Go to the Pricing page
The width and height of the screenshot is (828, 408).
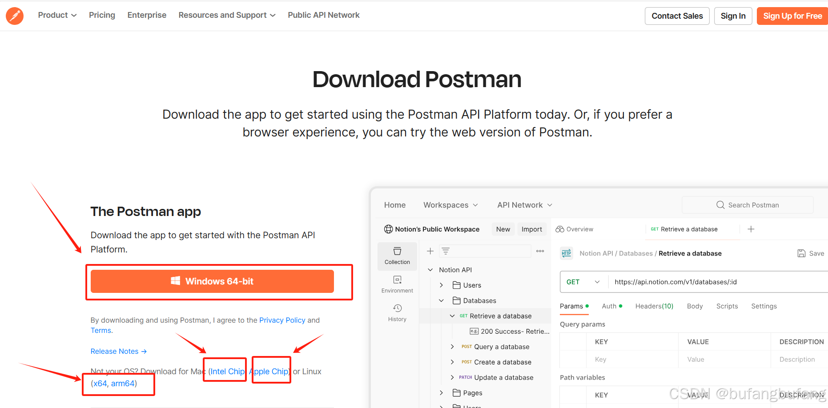point(102,15)
